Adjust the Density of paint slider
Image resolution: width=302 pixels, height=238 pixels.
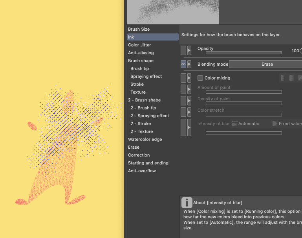[x=243, y=103]
